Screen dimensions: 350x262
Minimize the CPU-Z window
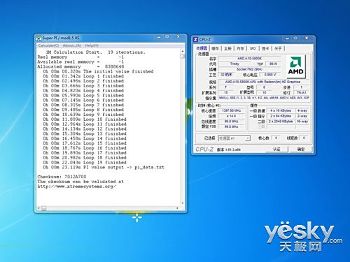pyautogui.click(x=287, y=38)
